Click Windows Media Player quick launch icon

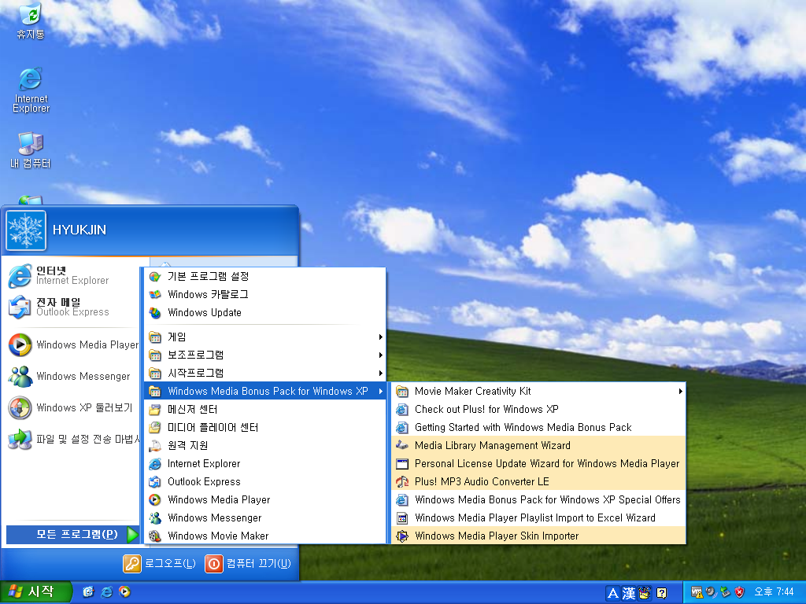(124, 591)
